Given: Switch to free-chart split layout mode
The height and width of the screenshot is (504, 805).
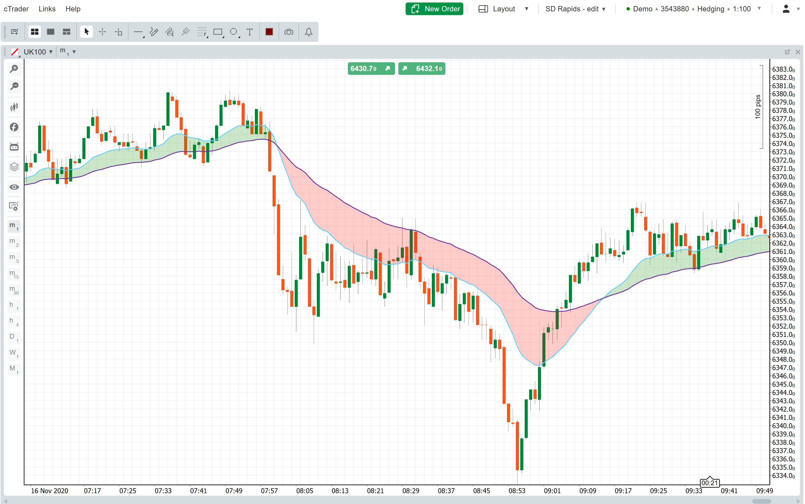Looking at the screenshot, I should [x=67, y=32].
